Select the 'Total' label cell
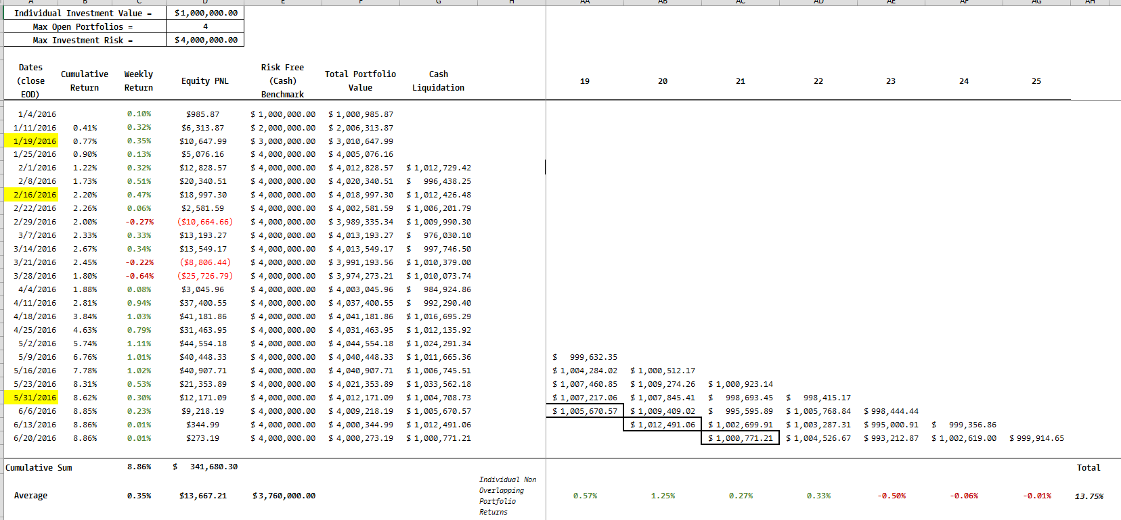Screen dimensions: 1121x520 pyautogui.click(x=1089, y=467)
